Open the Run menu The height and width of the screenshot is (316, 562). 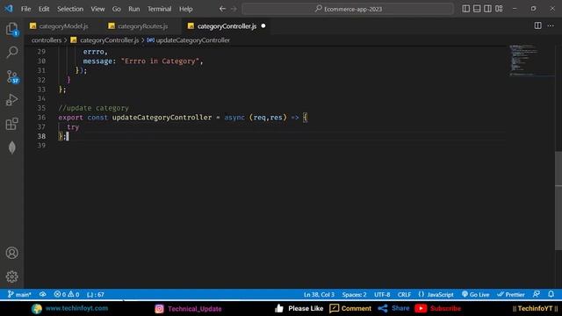(134, 9)
